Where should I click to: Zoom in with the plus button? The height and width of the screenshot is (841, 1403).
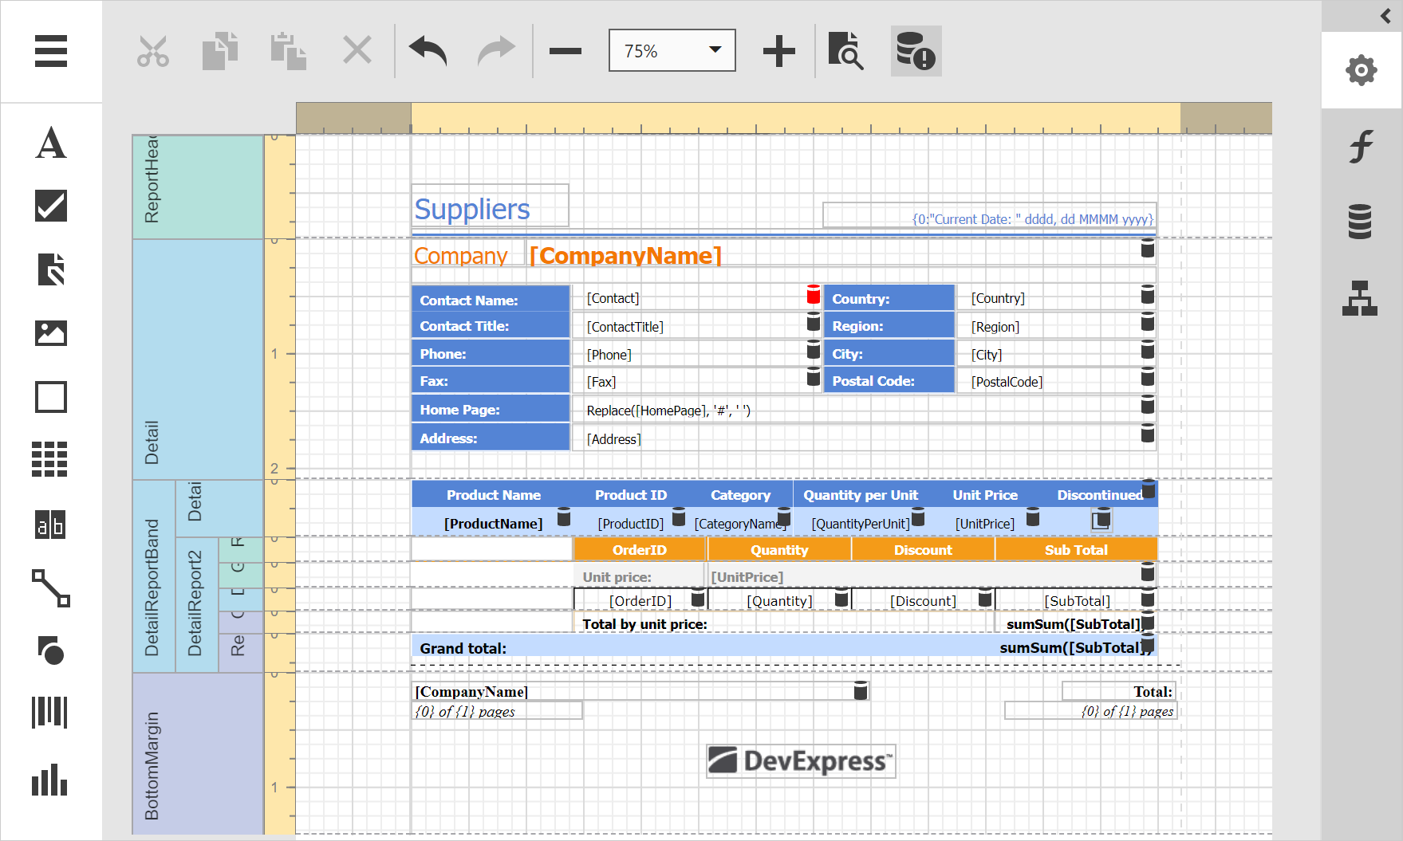[778, 52]
